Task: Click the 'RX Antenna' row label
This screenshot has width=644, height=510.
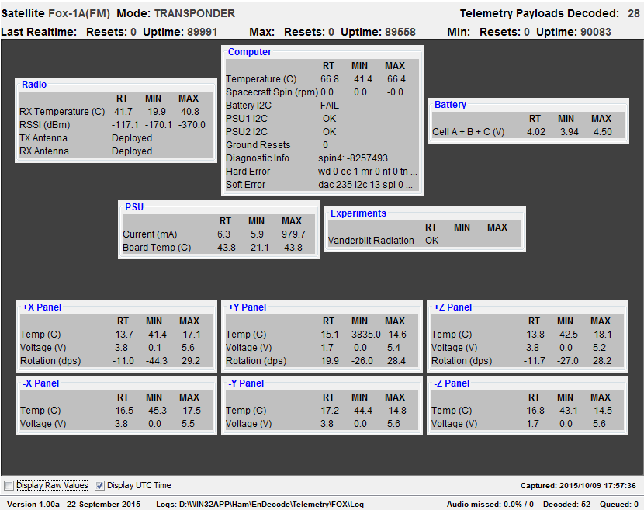Action: click(44, 151)
